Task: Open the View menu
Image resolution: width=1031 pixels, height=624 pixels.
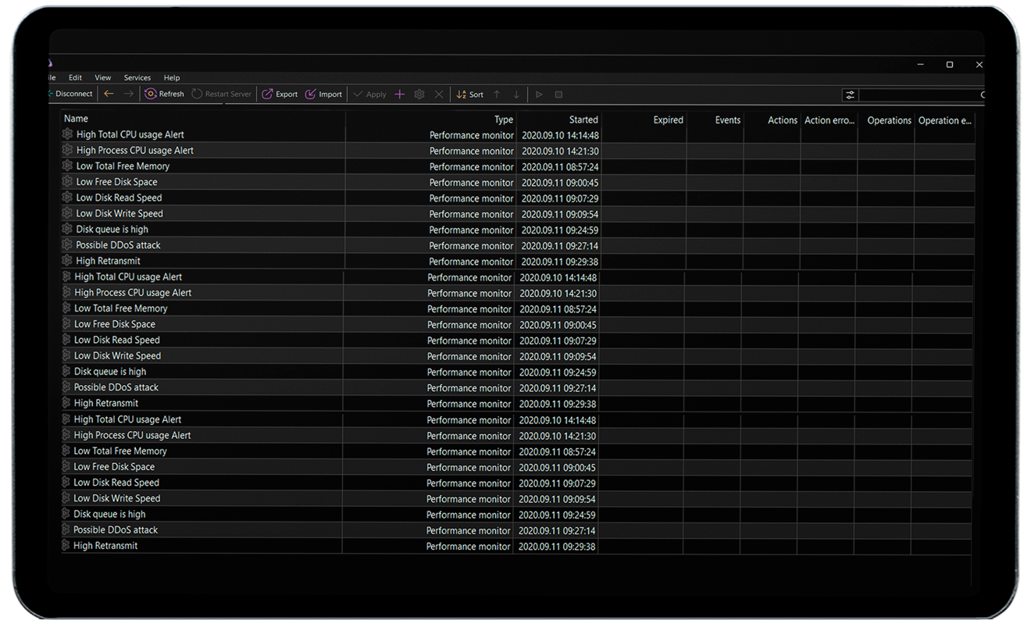Action: click(102, 77)
